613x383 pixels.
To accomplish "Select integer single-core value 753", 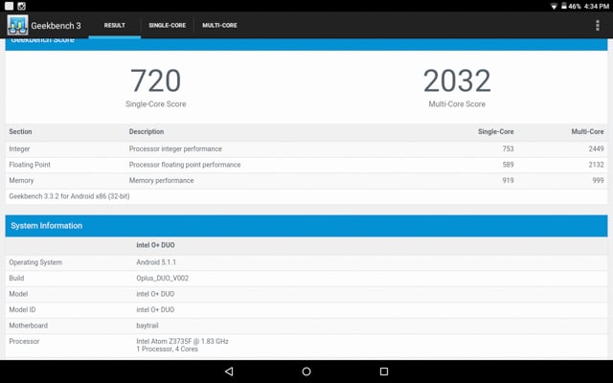I will click(x=508, y=149).
